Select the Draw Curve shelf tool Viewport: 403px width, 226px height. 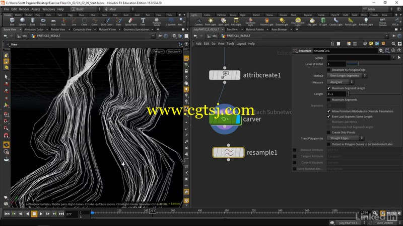pos(107,22)
